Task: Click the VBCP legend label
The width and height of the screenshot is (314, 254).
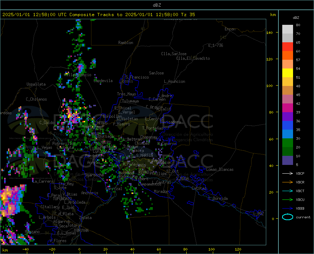Action: tap(300, 173)
